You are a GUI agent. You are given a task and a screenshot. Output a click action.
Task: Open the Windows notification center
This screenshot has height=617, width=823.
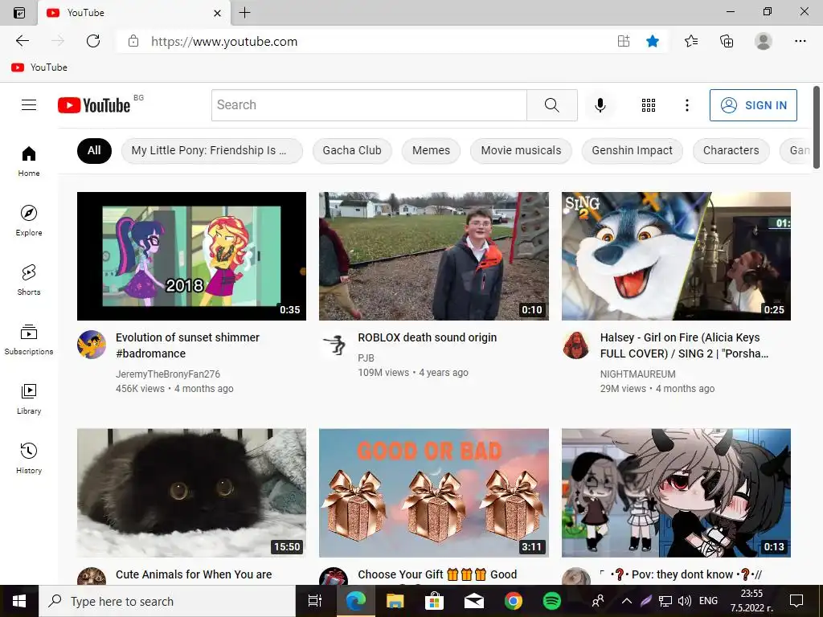click(796, 601)
